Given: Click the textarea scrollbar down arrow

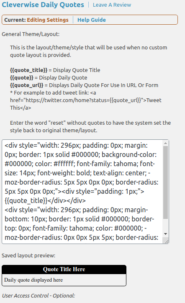Looking at the screenshot, I should point(165,234).
